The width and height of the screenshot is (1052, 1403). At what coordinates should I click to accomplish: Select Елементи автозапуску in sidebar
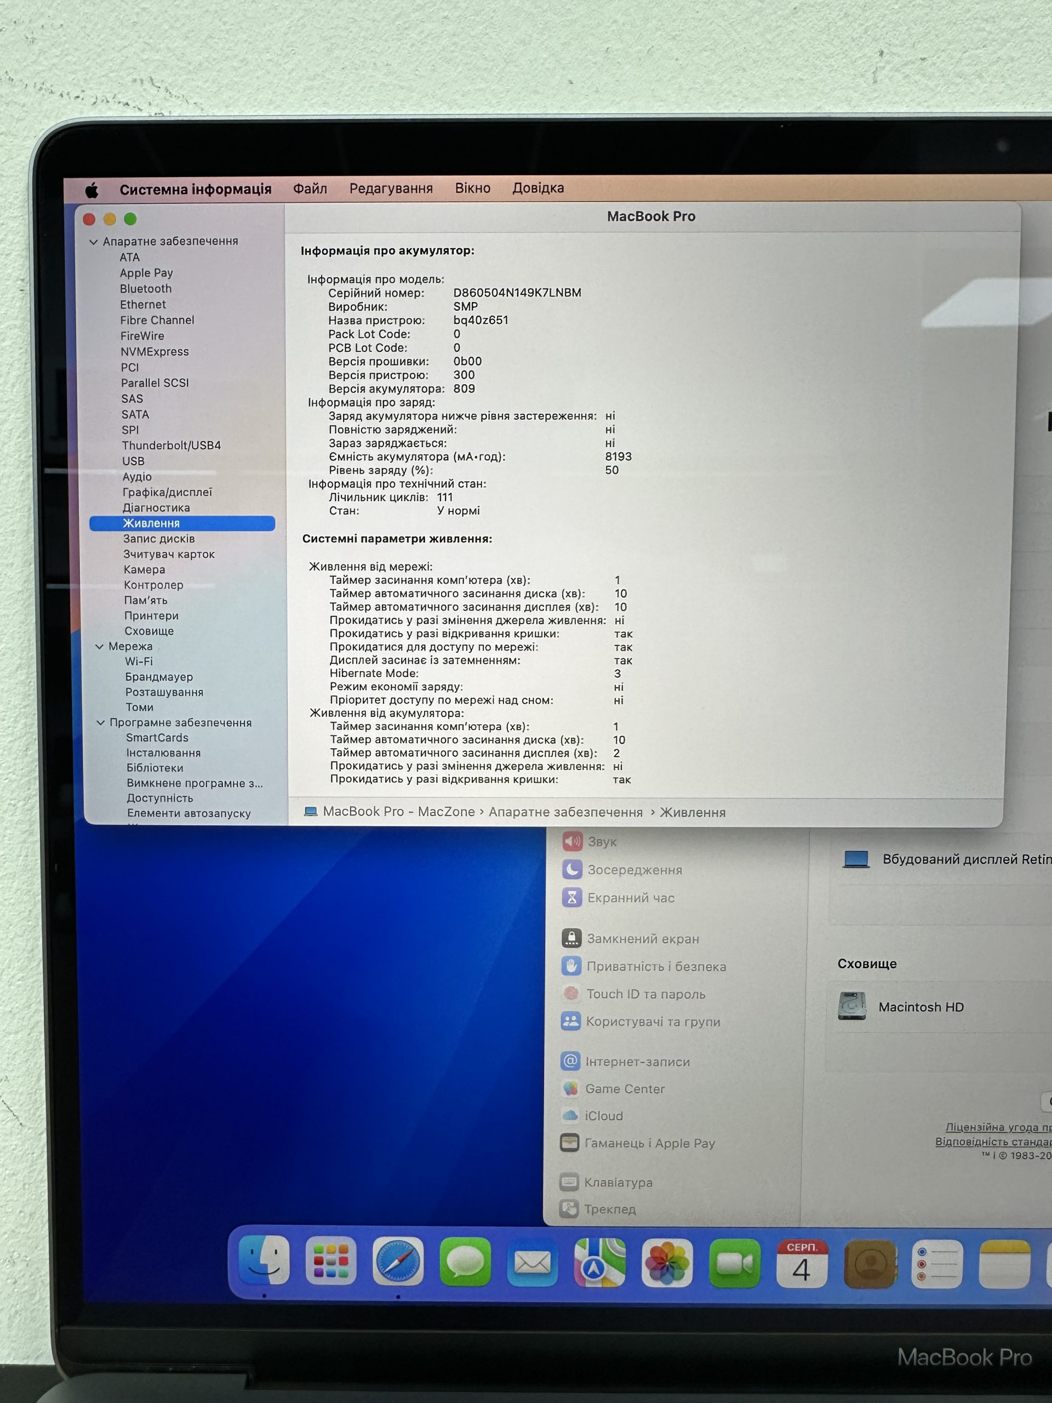tap(189, 813)
